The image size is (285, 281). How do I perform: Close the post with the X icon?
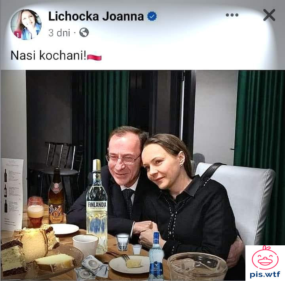click(269, 15)
